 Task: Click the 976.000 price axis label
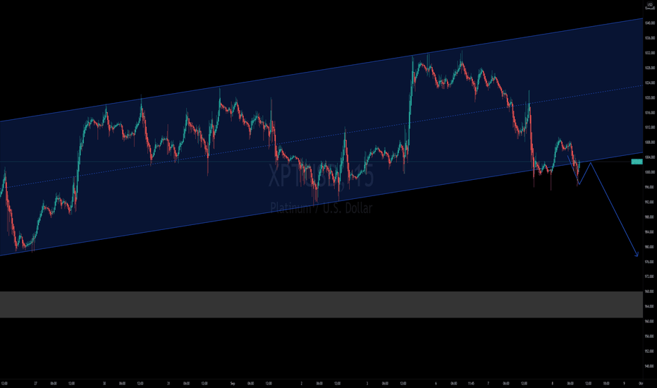pos(650,261)
